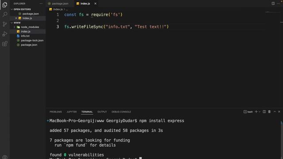283x159 pixels.
Task: Open index.js in the WWW file tree
Action: click(x=26, y=31)
